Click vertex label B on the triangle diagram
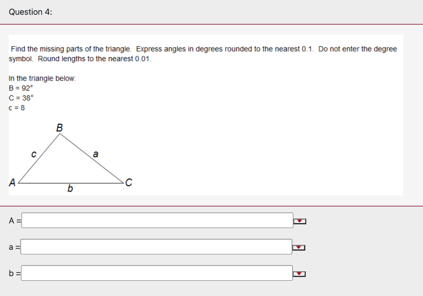The image size is (423, 296). tap(59, 128)
